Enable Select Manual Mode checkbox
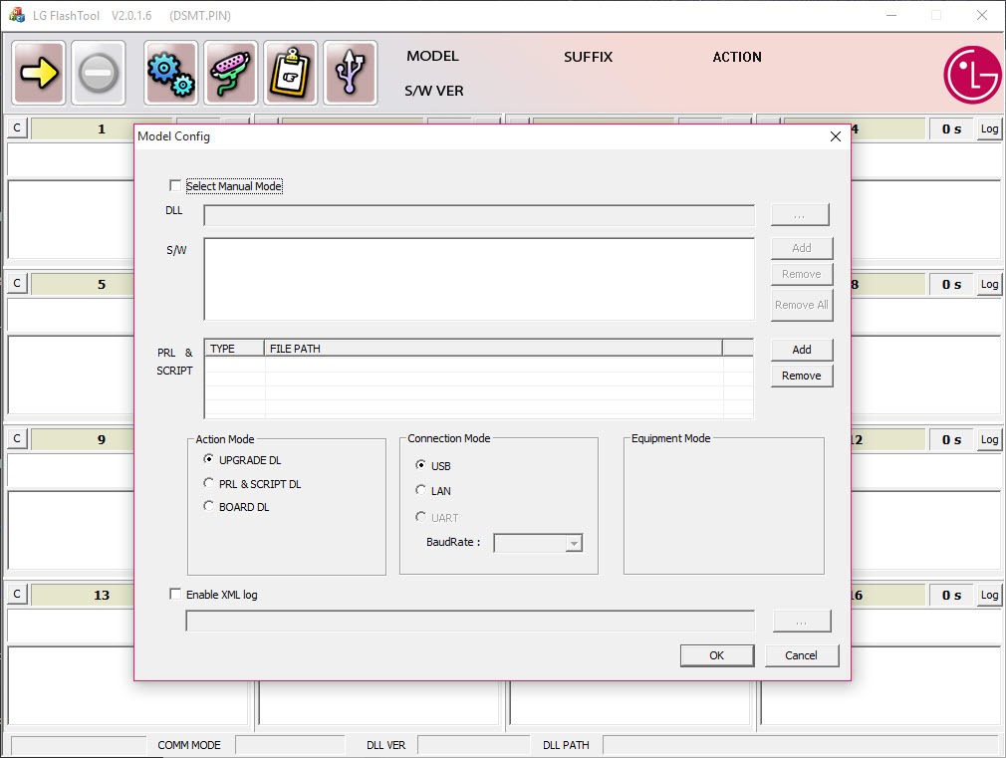This screenshot has height=758, width=1006. pyautogui.click(x=176, y=186)
